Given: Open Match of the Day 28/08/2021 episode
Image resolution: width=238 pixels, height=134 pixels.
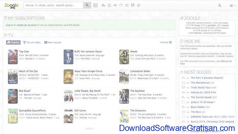Looking at the screenshot, I should pyautogui.click(x=33, y=75).
